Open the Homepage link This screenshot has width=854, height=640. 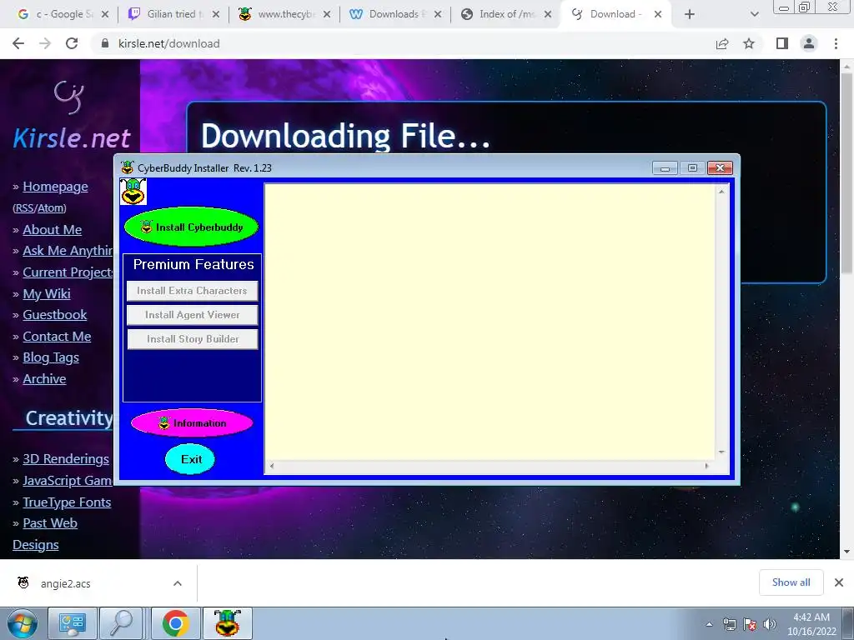click(x=55, y=187)
